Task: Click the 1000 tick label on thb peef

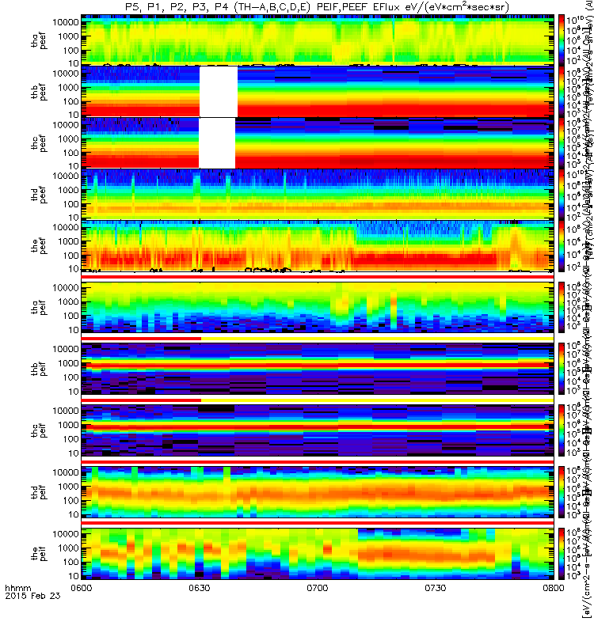Action: point(68,88)
